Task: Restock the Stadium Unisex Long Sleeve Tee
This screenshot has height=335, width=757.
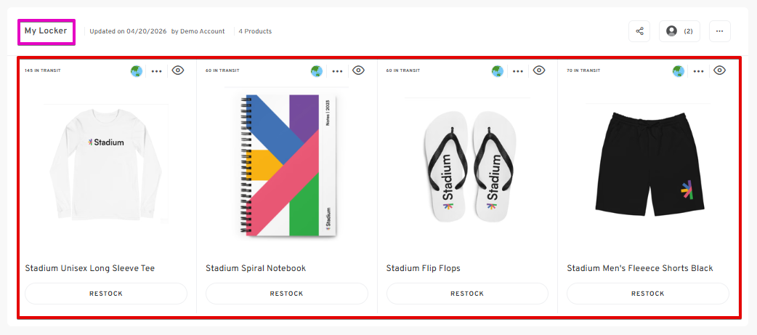Action: click(106, 294)
